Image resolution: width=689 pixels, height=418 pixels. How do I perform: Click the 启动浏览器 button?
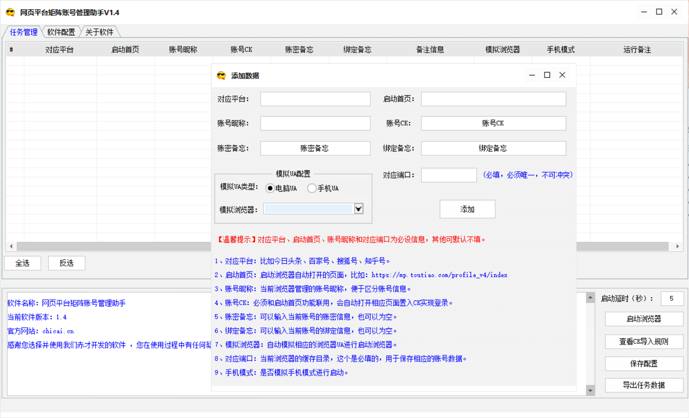tap(644, 319)
